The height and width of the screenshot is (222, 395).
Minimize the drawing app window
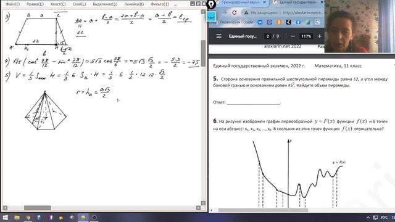[x=193, y=4]
